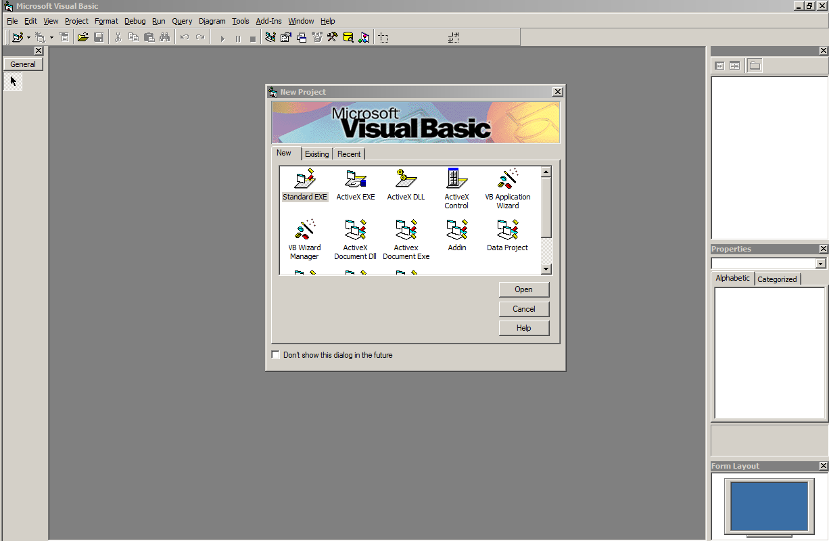
Task: Select the Data Project type
Action: (x=508, y=235)
